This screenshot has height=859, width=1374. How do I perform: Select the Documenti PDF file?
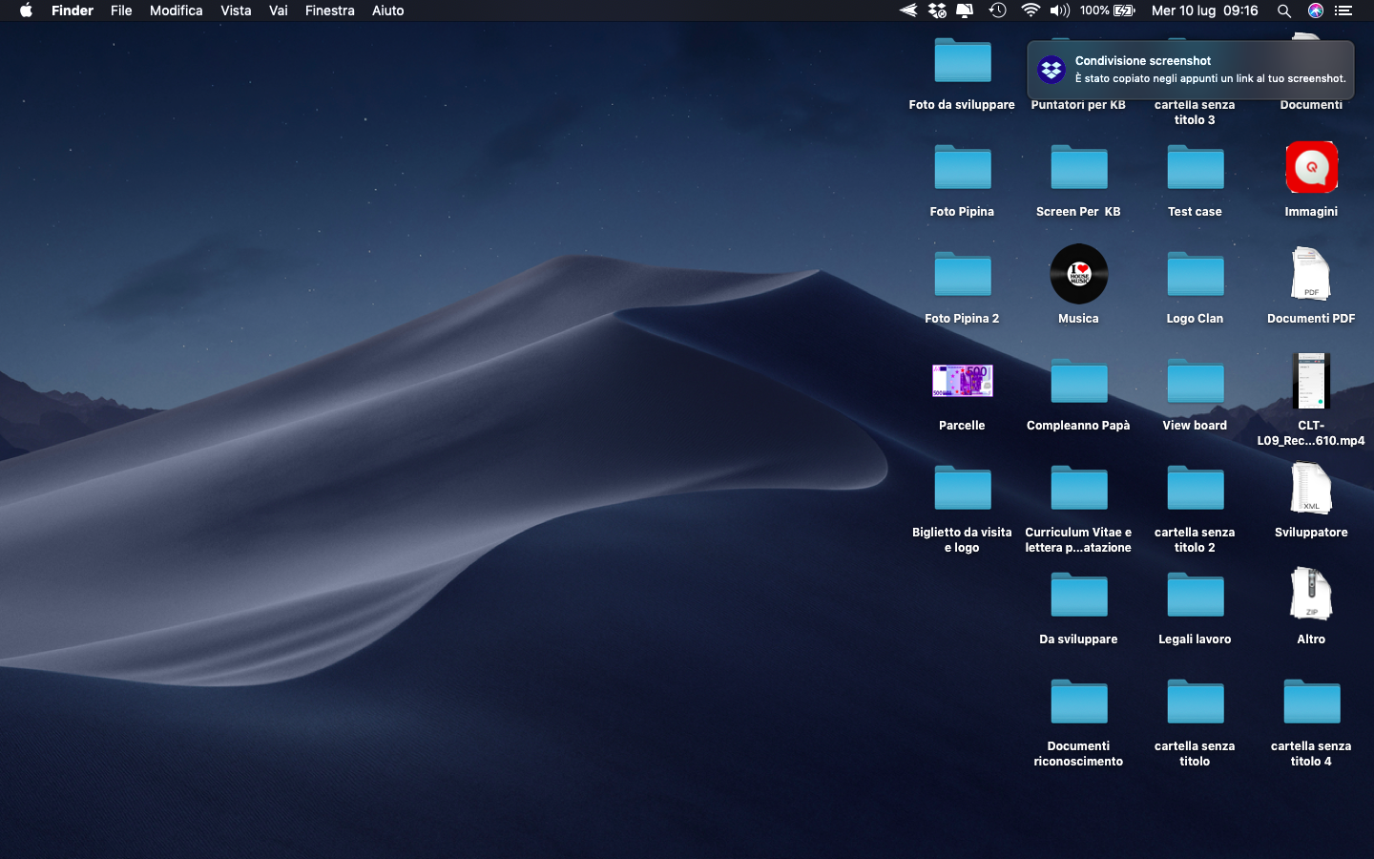(x=1311, y=275)
